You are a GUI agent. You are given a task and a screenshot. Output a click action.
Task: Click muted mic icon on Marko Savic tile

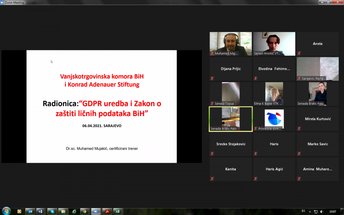(299, 154)
